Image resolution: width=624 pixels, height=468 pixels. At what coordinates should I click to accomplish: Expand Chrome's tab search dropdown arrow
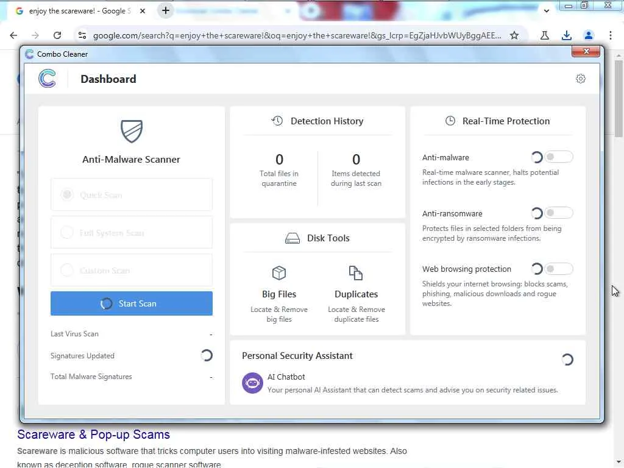pyautogui.click(x=547, y=11)
